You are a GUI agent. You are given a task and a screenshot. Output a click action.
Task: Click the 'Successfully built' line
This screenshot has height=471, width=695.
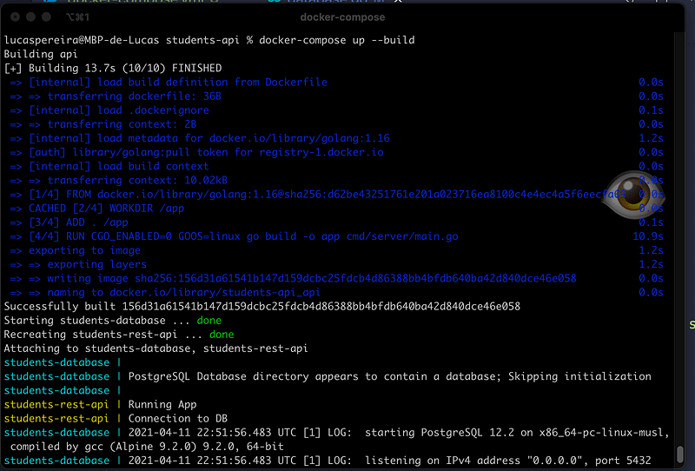click(x=262, y=307)
